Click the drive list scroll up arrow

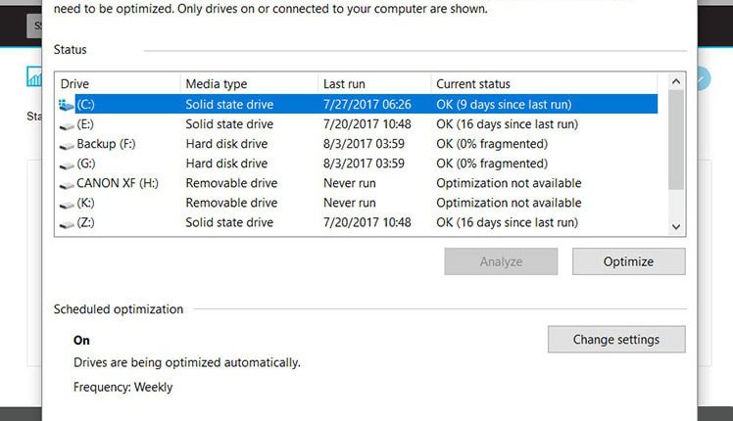pos(676,82)
